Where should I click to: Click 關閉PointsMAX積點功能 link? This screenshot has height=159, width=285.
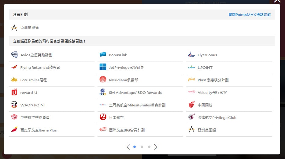pos(250,15)
